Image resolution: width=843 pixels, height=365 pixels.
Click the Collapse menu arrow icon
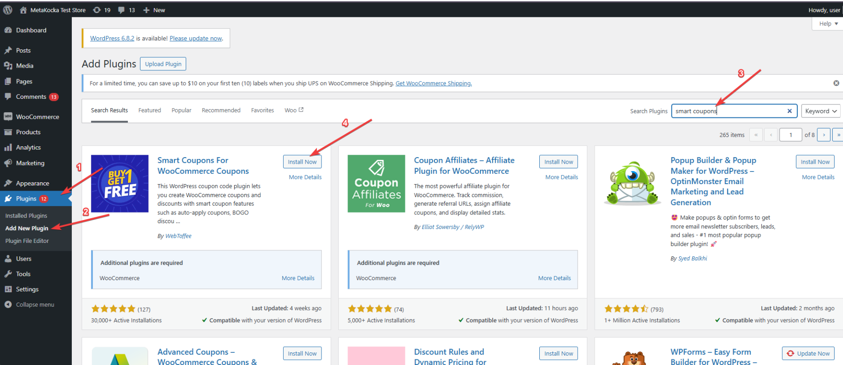pyautogui.click(x=8, y=304)
